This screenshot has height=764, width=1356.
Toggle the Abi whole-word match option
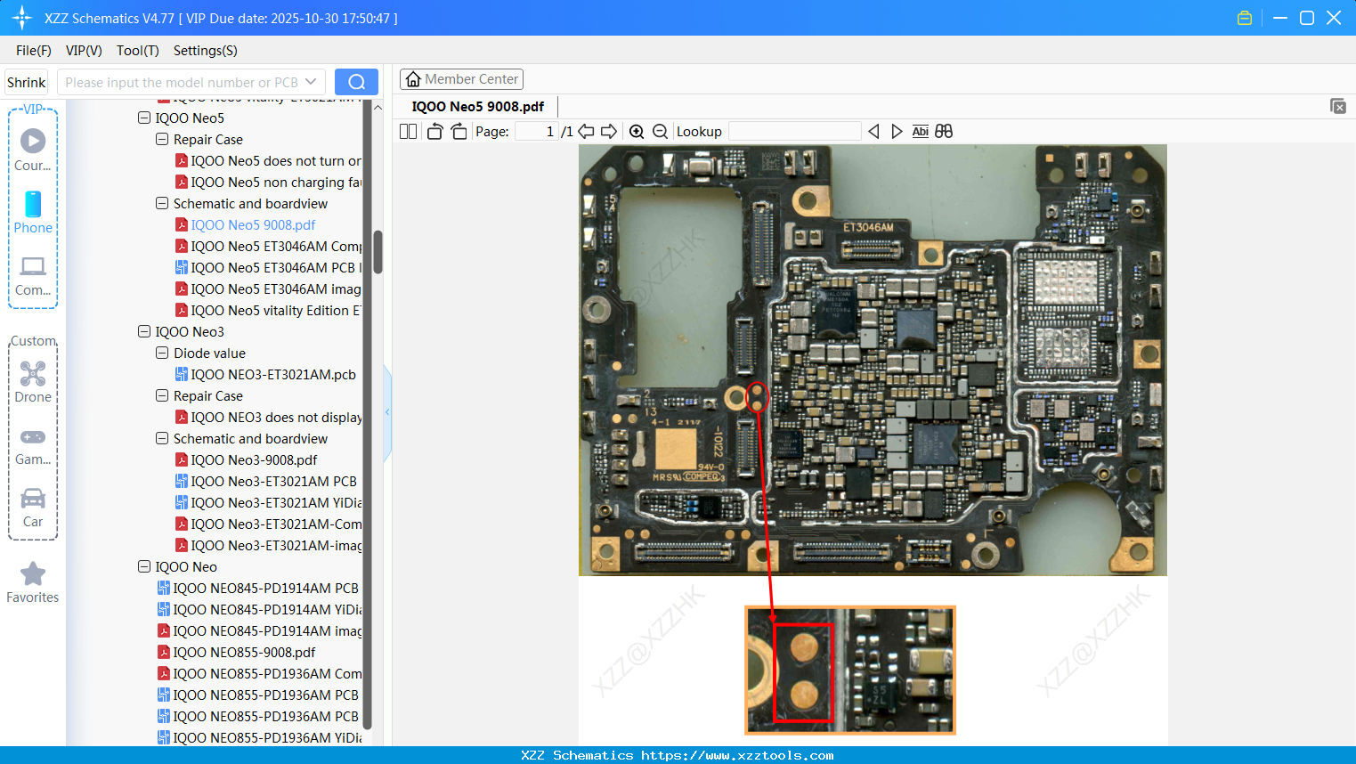point(920,132)
